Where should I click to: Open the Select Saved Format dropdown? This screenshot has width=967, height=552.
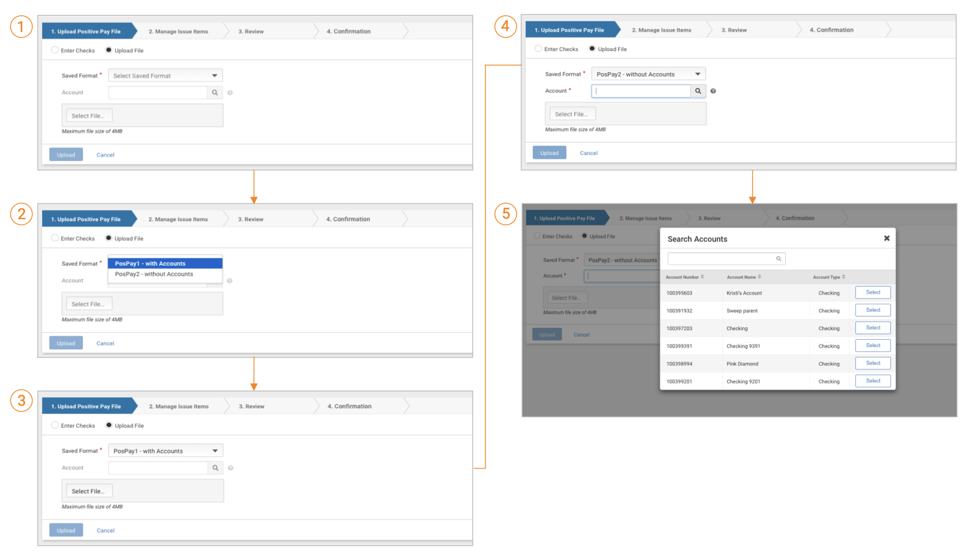(x=165, y=76)
